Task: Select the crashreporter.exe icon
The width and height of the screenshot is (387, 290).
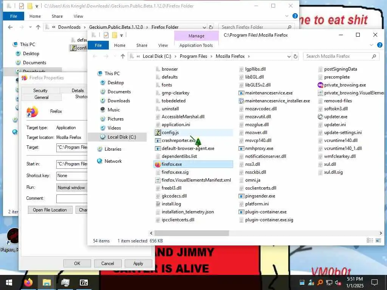Action: [158, 140]
